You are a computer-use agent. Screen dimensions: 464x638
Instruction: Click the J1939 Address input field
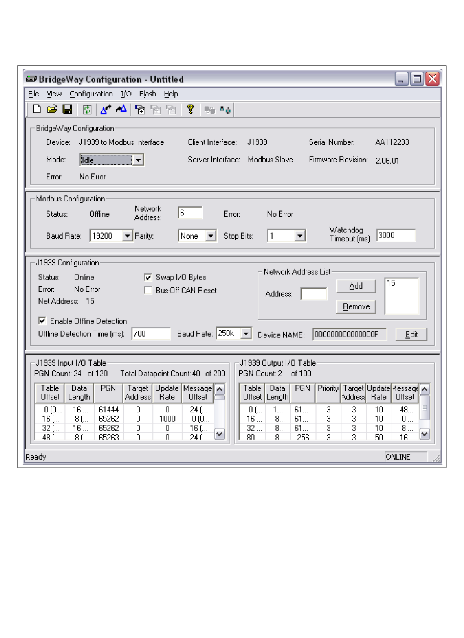(314, 294)
